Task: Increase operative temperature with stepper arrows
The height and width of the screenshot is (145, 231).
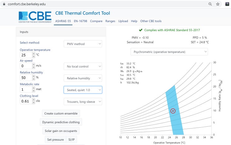Action: click(x=34, y=54)
